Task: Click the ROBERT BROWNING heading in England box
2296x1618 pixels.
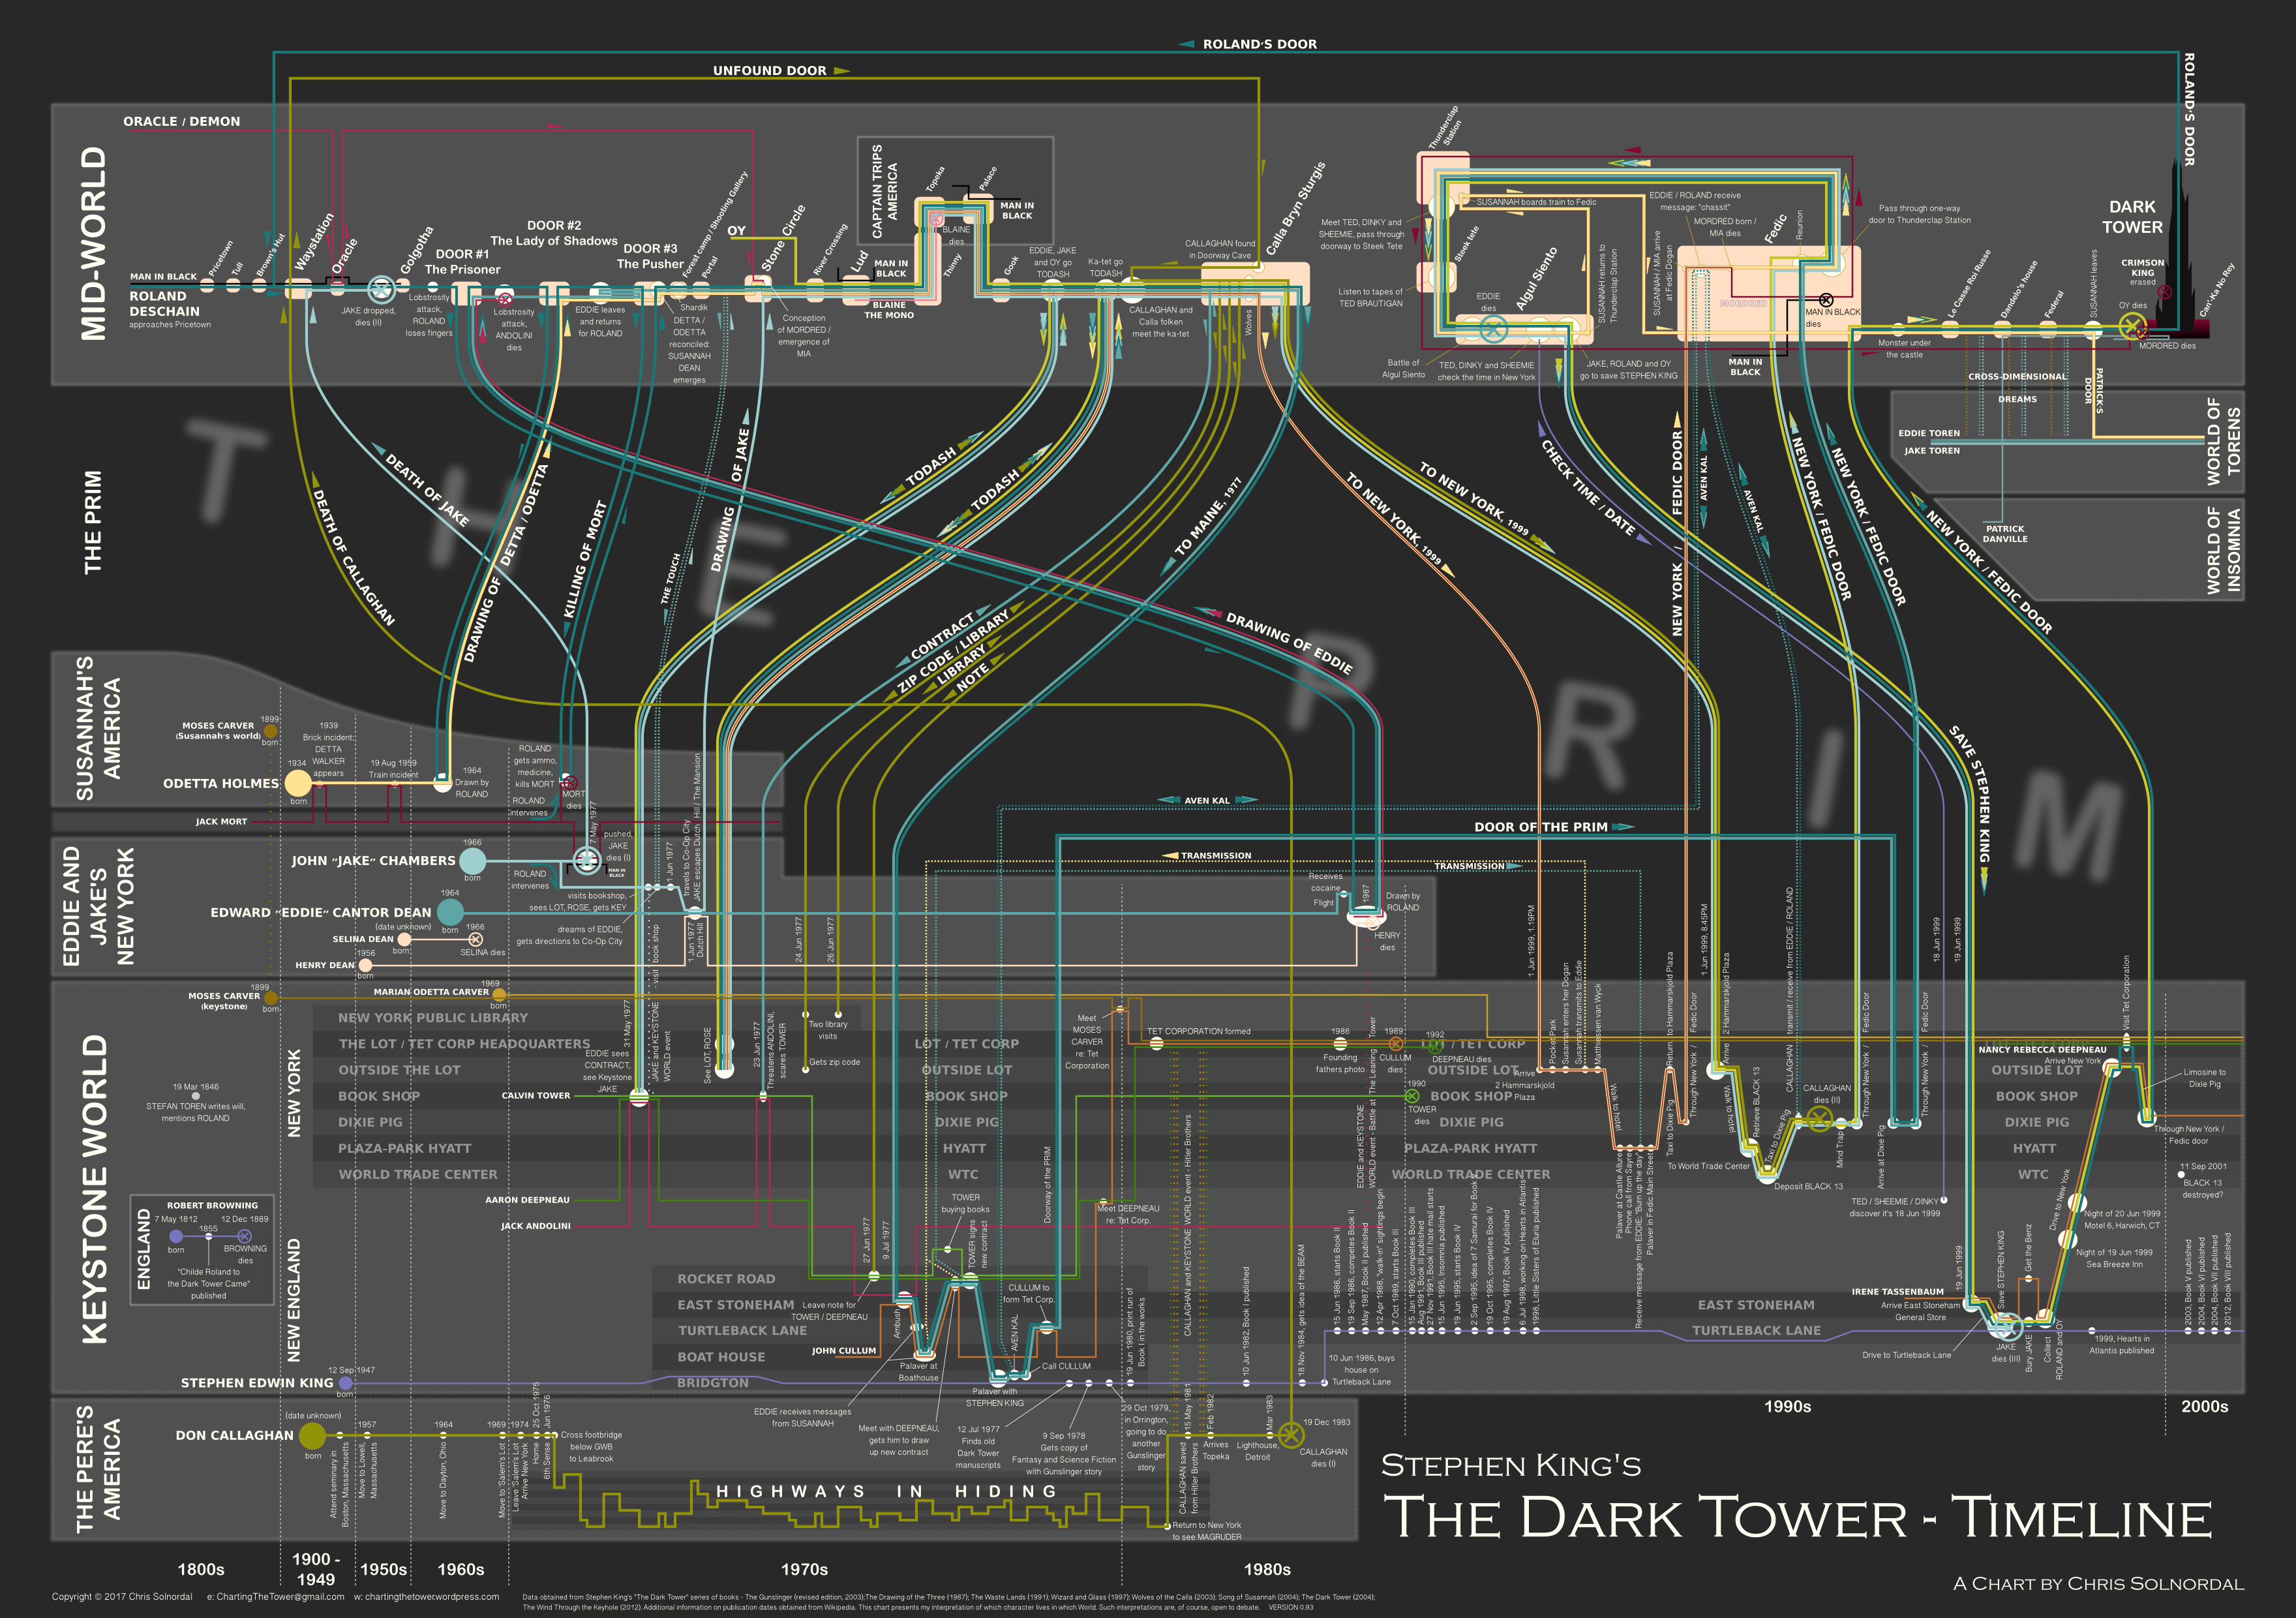Action: pyautogui.click(x=212, y=1206)
